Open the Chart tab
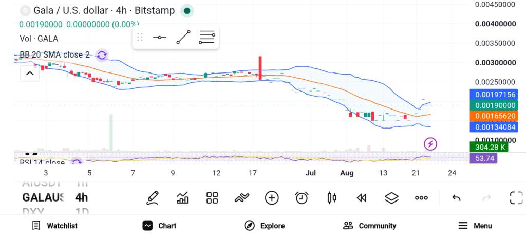526x237 pixels. click(x=159, y=226)
